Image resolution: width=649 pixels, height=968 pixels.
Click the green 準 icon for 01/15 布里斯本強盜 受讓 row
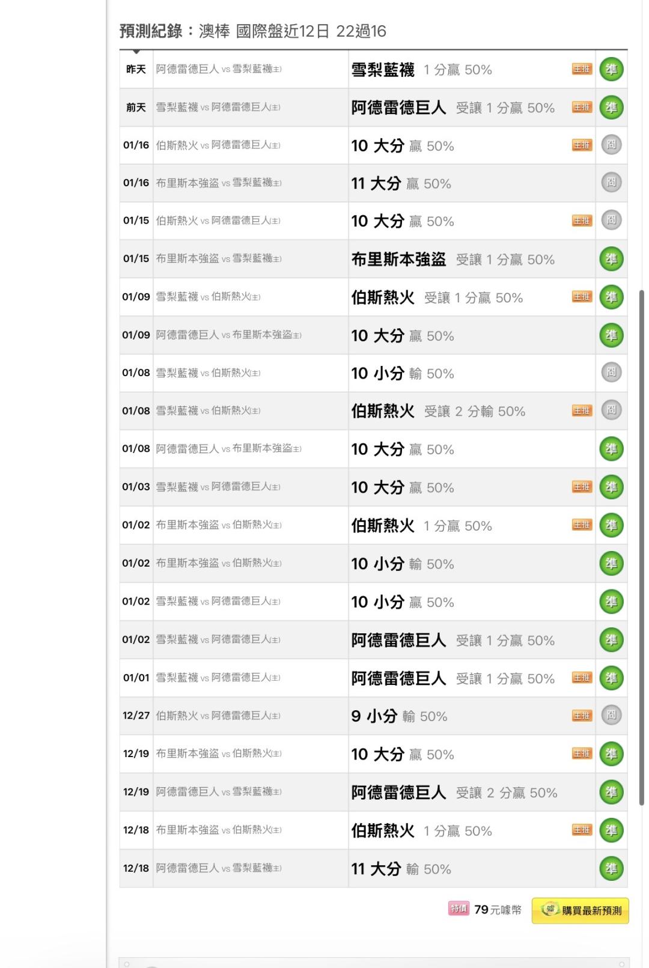click(611, 259)
